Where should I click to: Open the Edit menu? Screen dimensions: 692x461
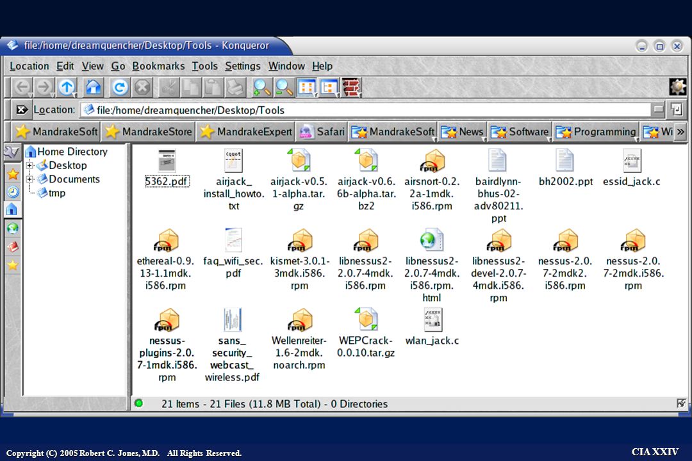pos(65,66)
